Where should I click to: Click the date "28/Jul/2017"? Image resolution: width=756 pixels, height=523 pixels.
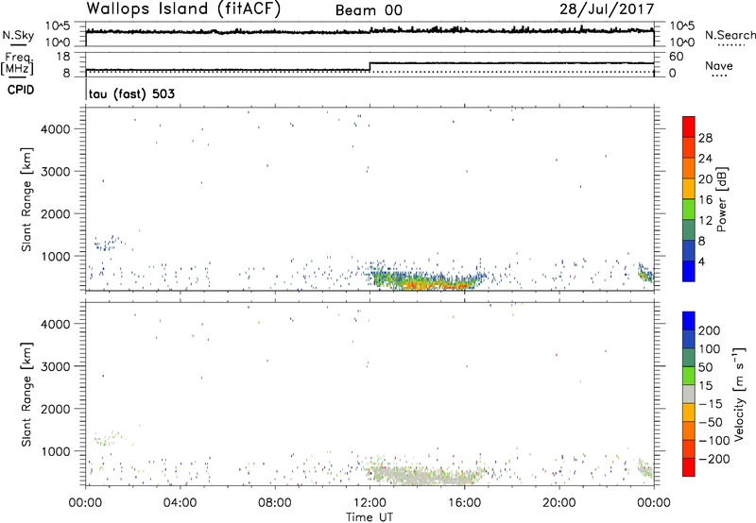click(x=607, y=9)
